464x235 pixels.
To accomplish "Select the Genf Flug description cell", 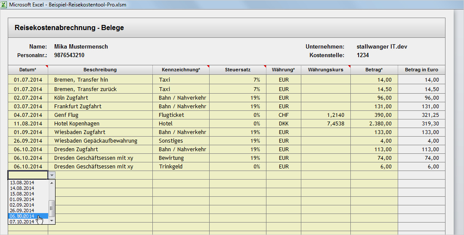I will (100, 115).
